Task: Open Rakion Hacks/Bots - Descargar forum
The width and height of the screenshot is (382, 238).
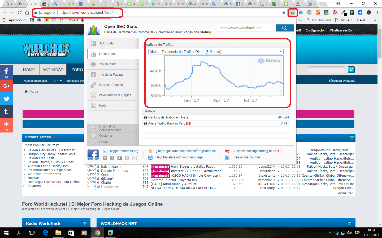Action: tap(51, 150)
